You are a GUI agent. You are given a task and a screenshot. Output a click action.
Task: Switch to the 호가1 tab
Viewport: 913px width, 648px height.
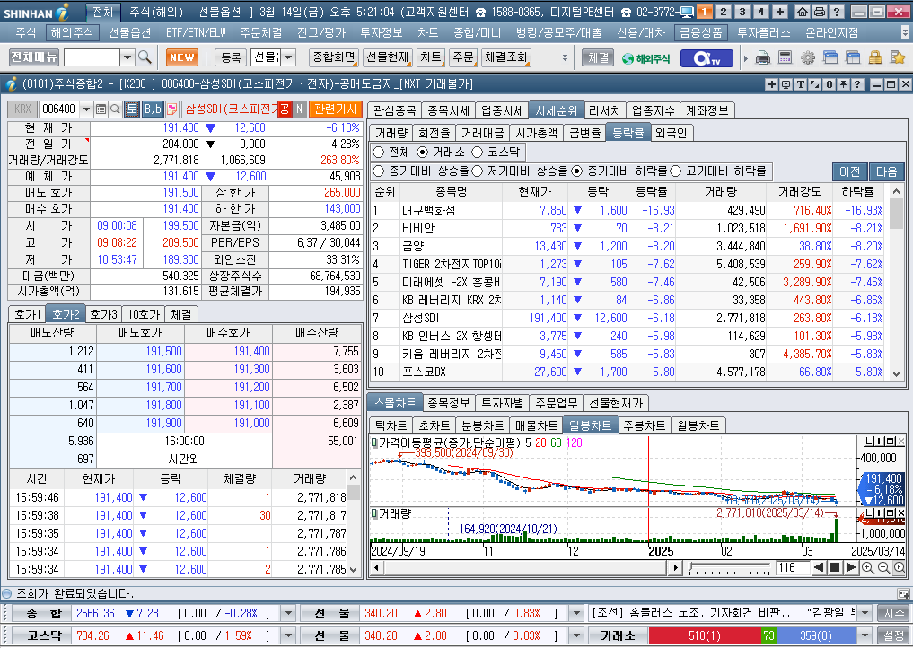click(27, 314)
